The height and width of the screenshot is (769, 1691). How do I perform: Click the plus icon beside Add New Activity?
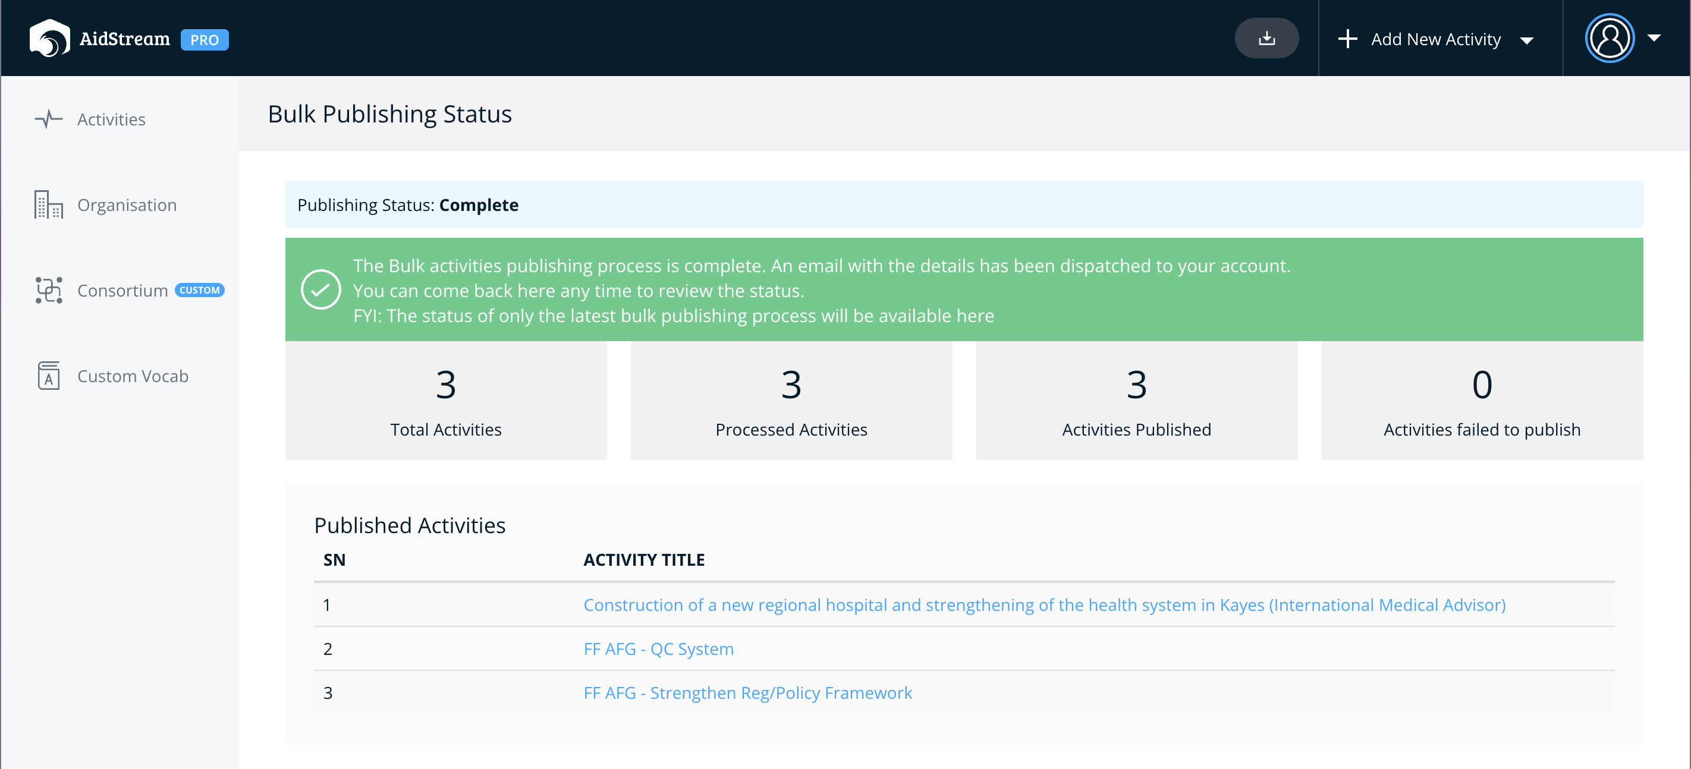[1348, 39]
